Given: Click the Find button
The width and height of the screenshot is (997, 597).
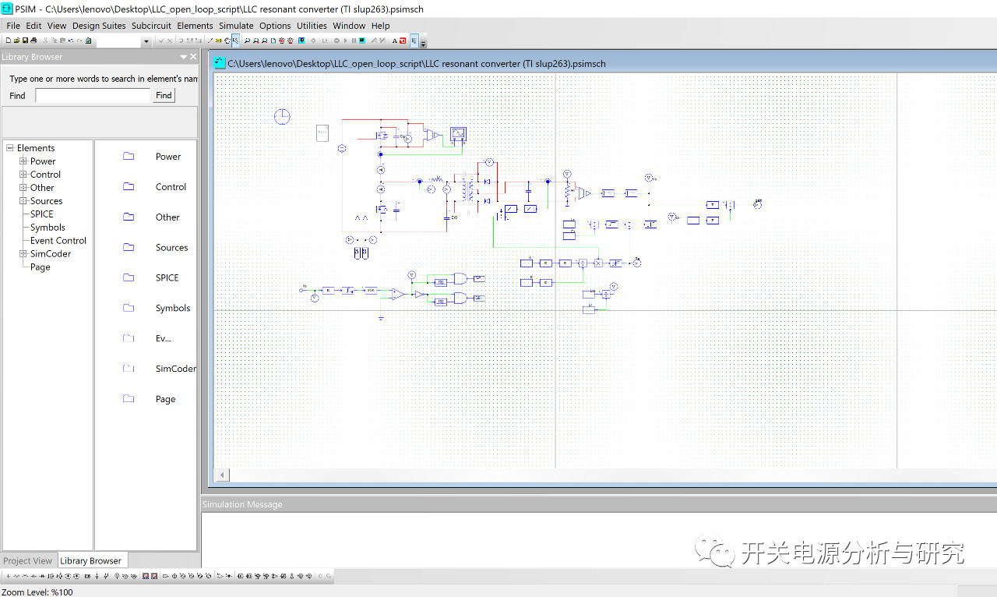Looking at the screenshot, I should point(164,95).
